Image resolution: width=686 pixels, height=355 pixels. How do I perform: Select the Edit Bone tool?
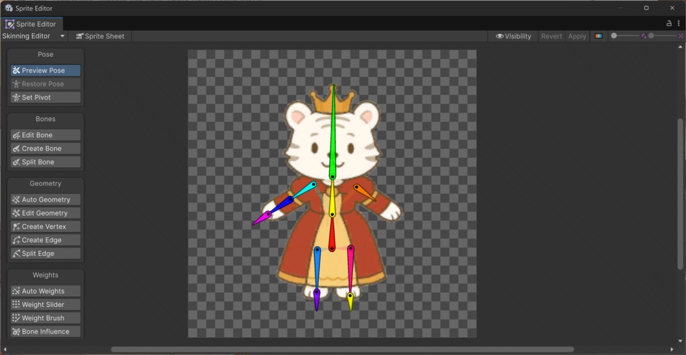click(x=46, y=135)
